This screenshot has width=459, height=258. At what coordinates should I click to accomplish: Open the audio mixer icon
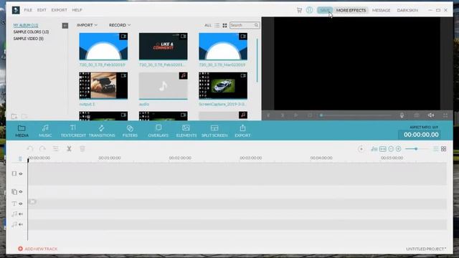click(374, 149)
